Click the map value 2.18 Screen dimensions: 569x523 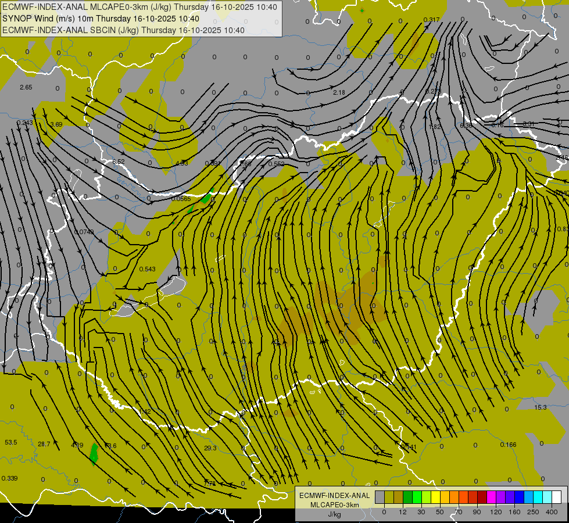tap(339, 92)
